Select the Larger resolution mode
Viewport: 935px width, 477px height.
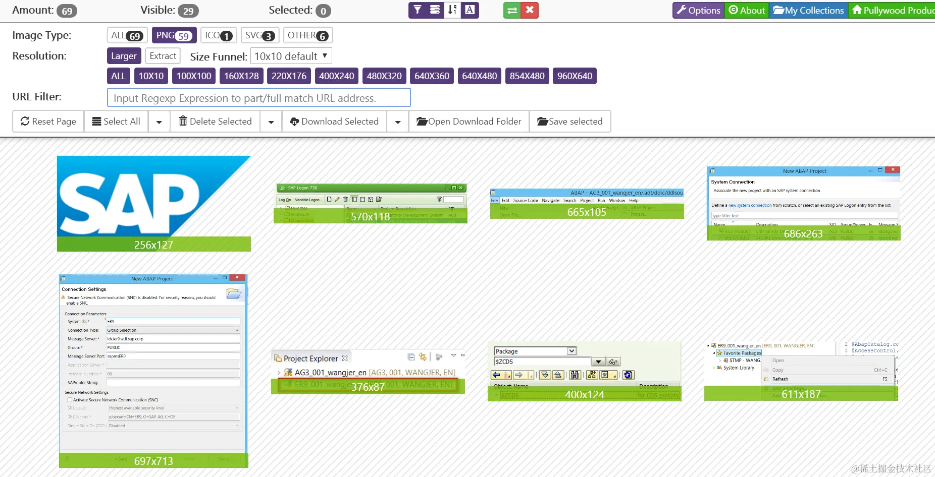pyautogui.click(x=124, y=56)
